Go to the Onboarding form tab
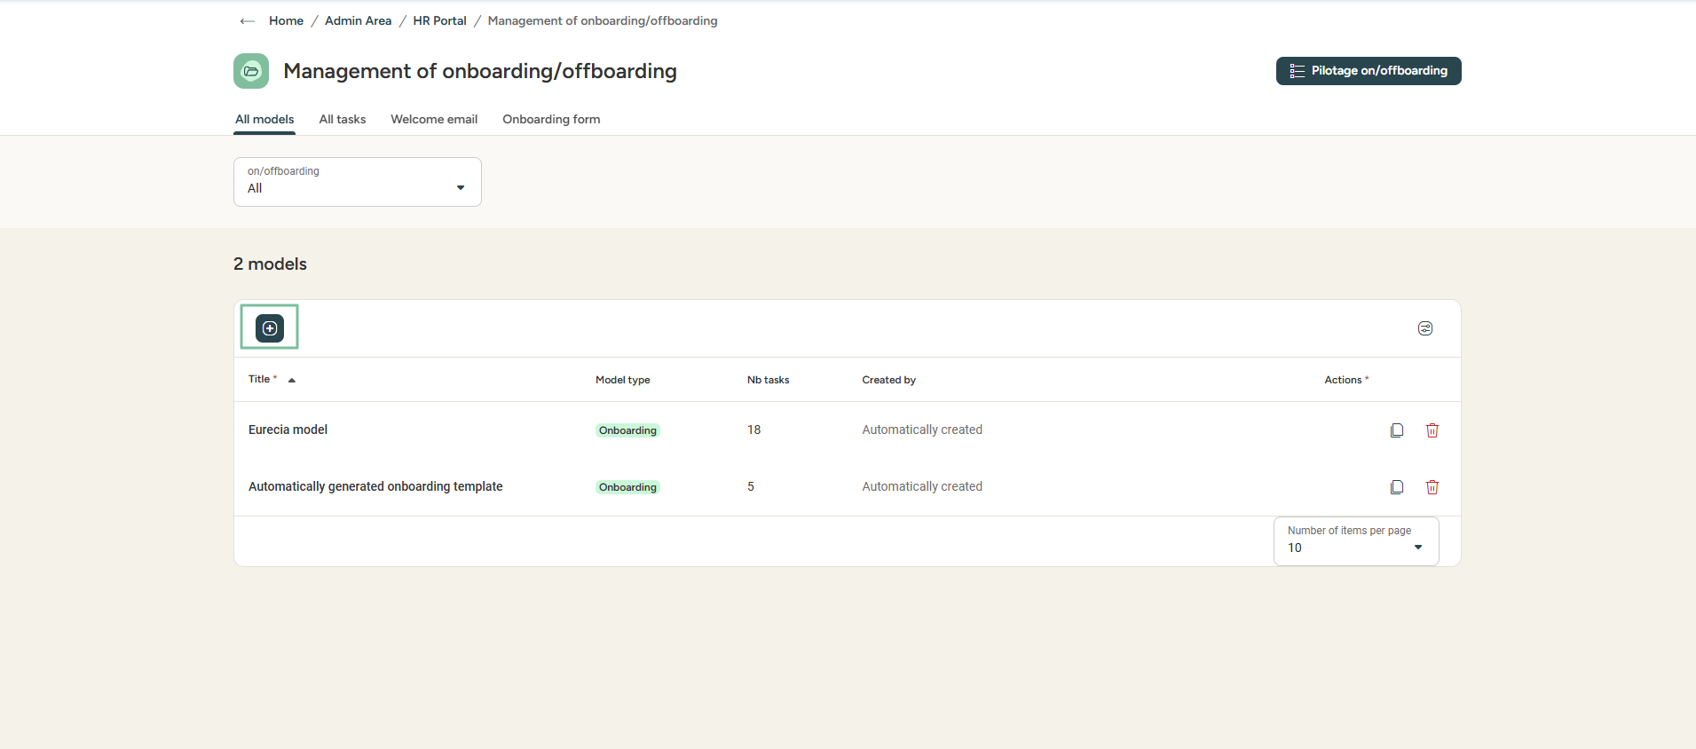1696x749 pixels. 551,119
